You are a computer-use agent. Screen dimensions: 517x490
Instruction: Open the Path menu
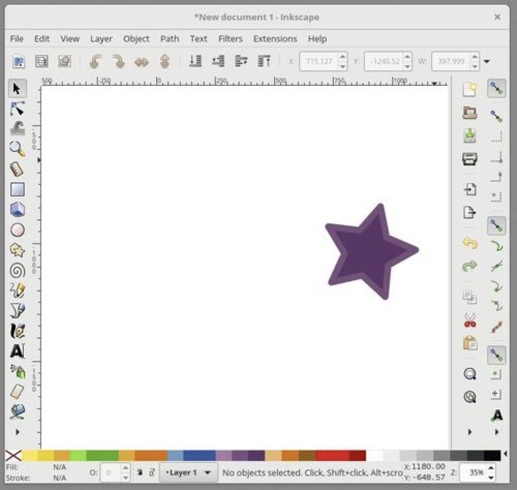pyautogui.click(x=169, y=39)
